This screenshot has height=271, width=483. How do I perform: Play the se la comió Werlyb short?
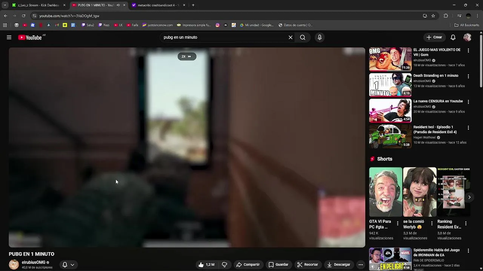point(420,192)
